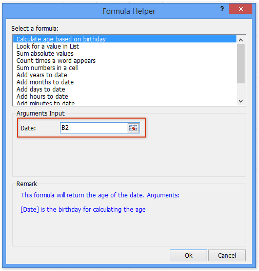Select 'Calculate age based on birthday' formula
Screen dimensions: 259x271
coord(125,39)
